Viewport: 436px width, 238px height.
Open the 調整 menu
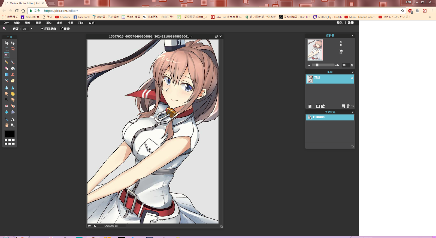[x=49, y=23]
